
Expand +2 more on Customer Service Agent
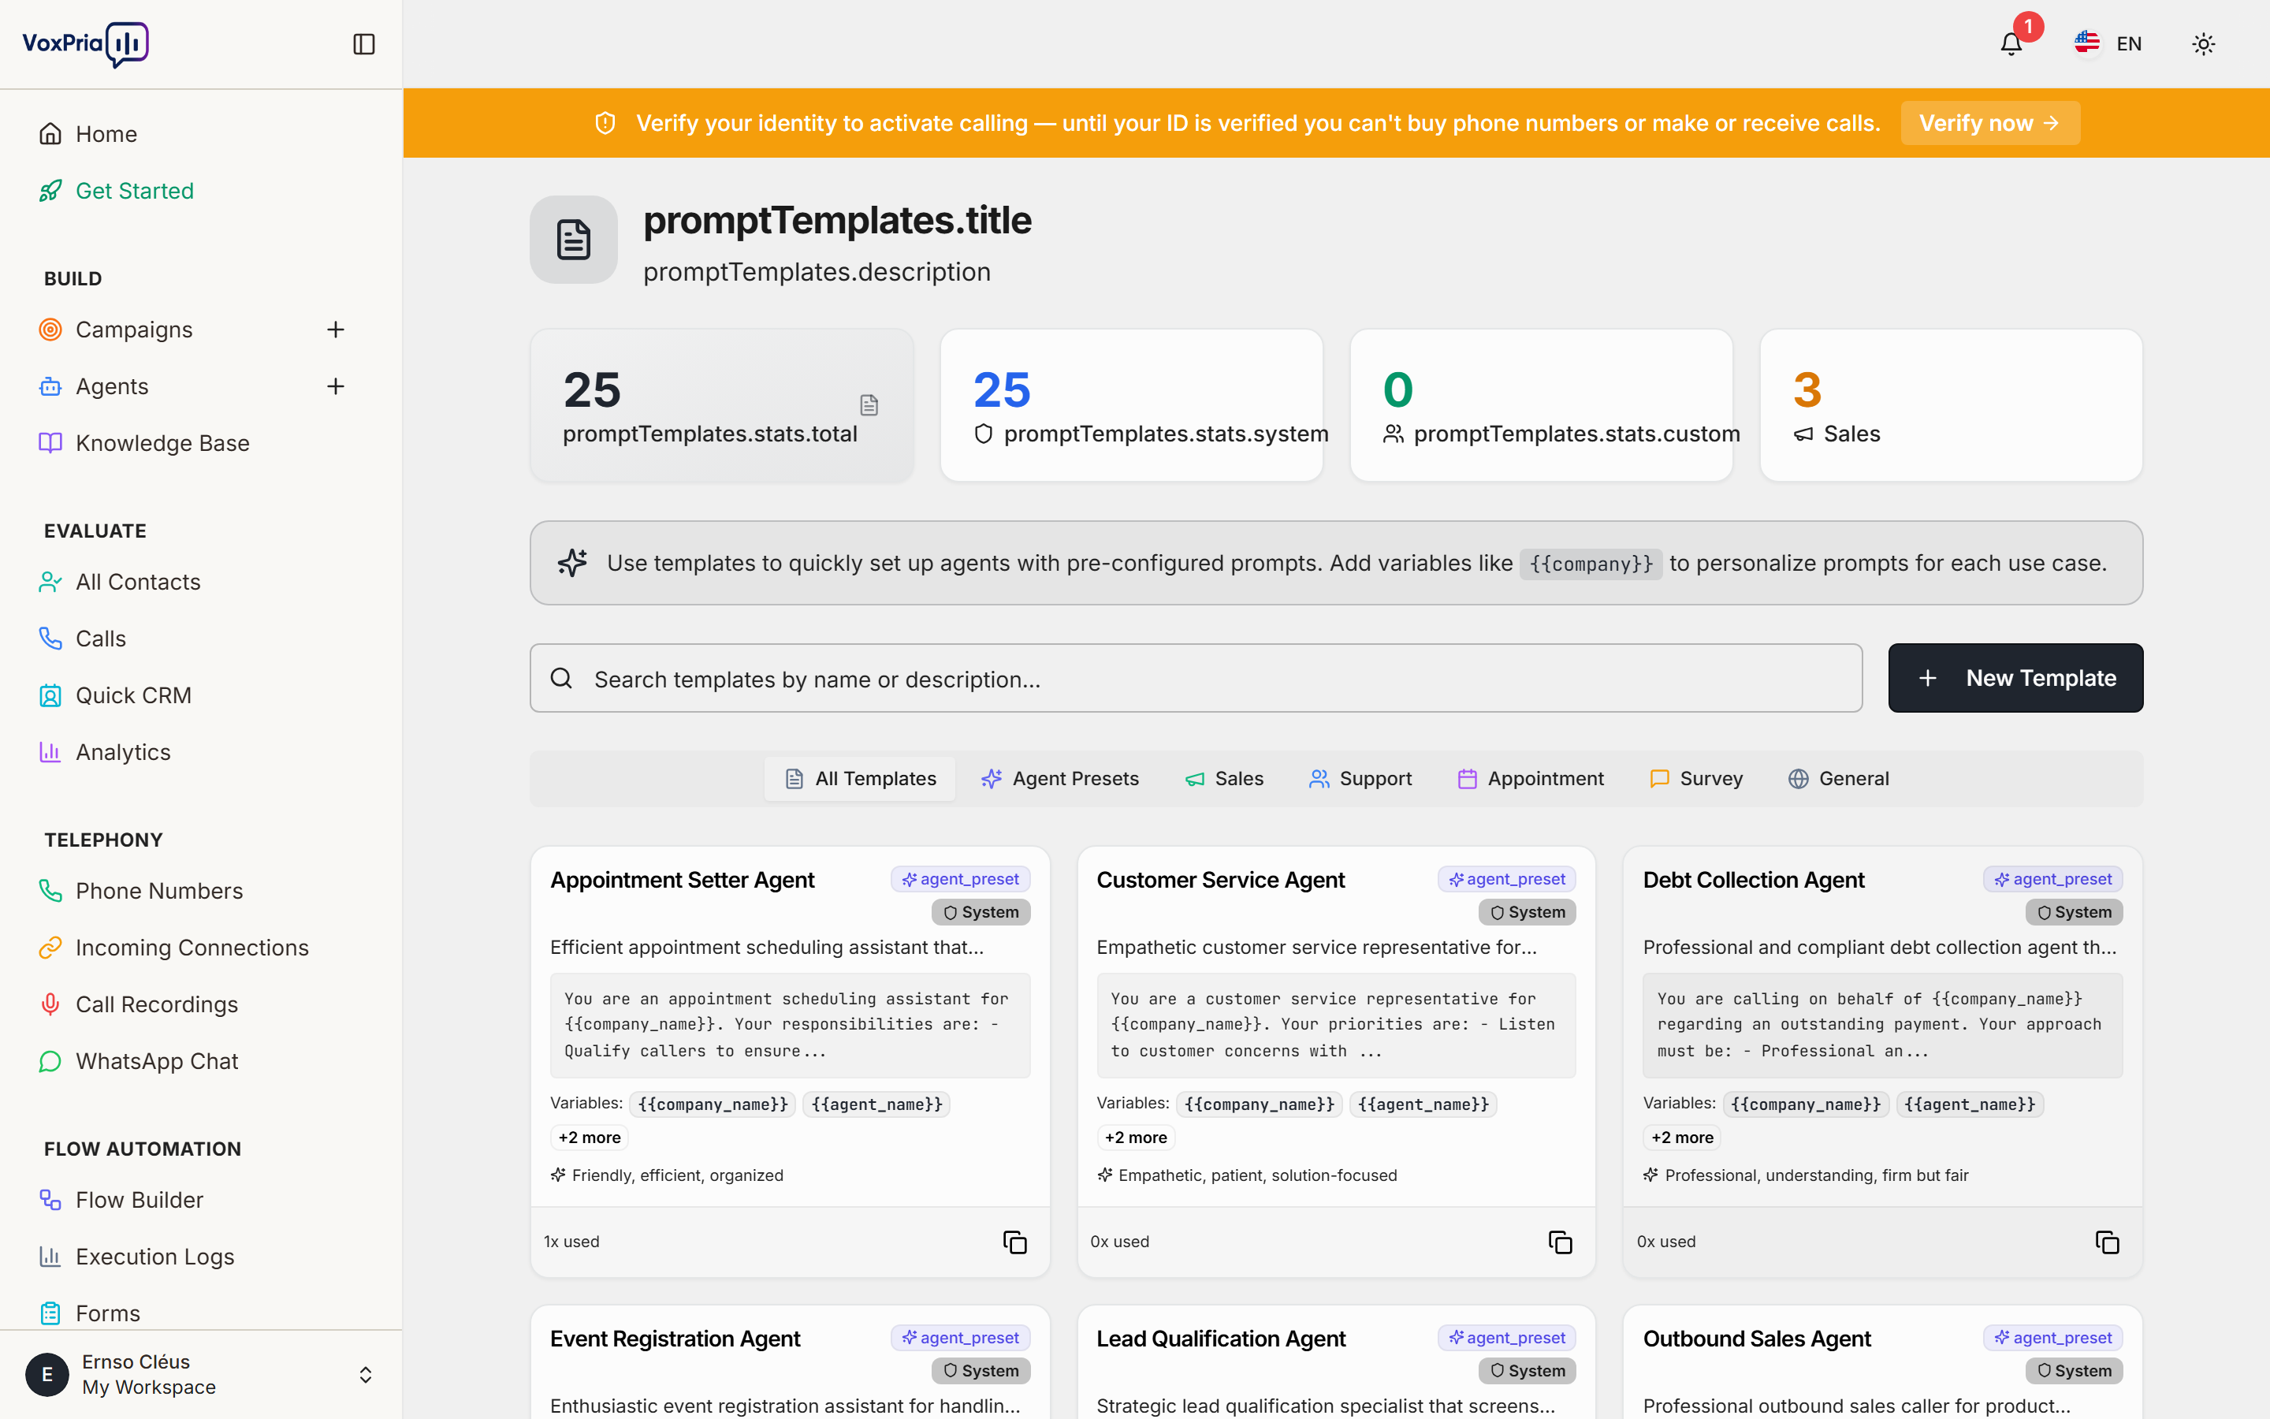(x=1136, y=1138)
